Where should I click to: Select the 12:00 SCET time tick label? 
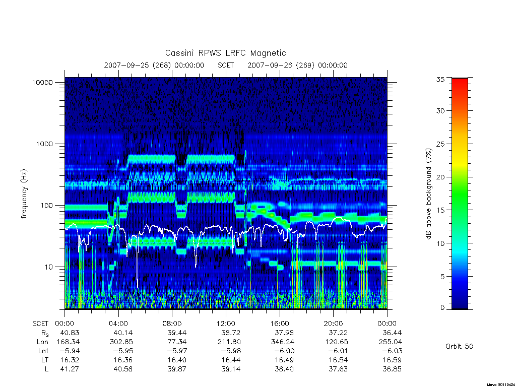pyautogui.click(x=226, y=324)
